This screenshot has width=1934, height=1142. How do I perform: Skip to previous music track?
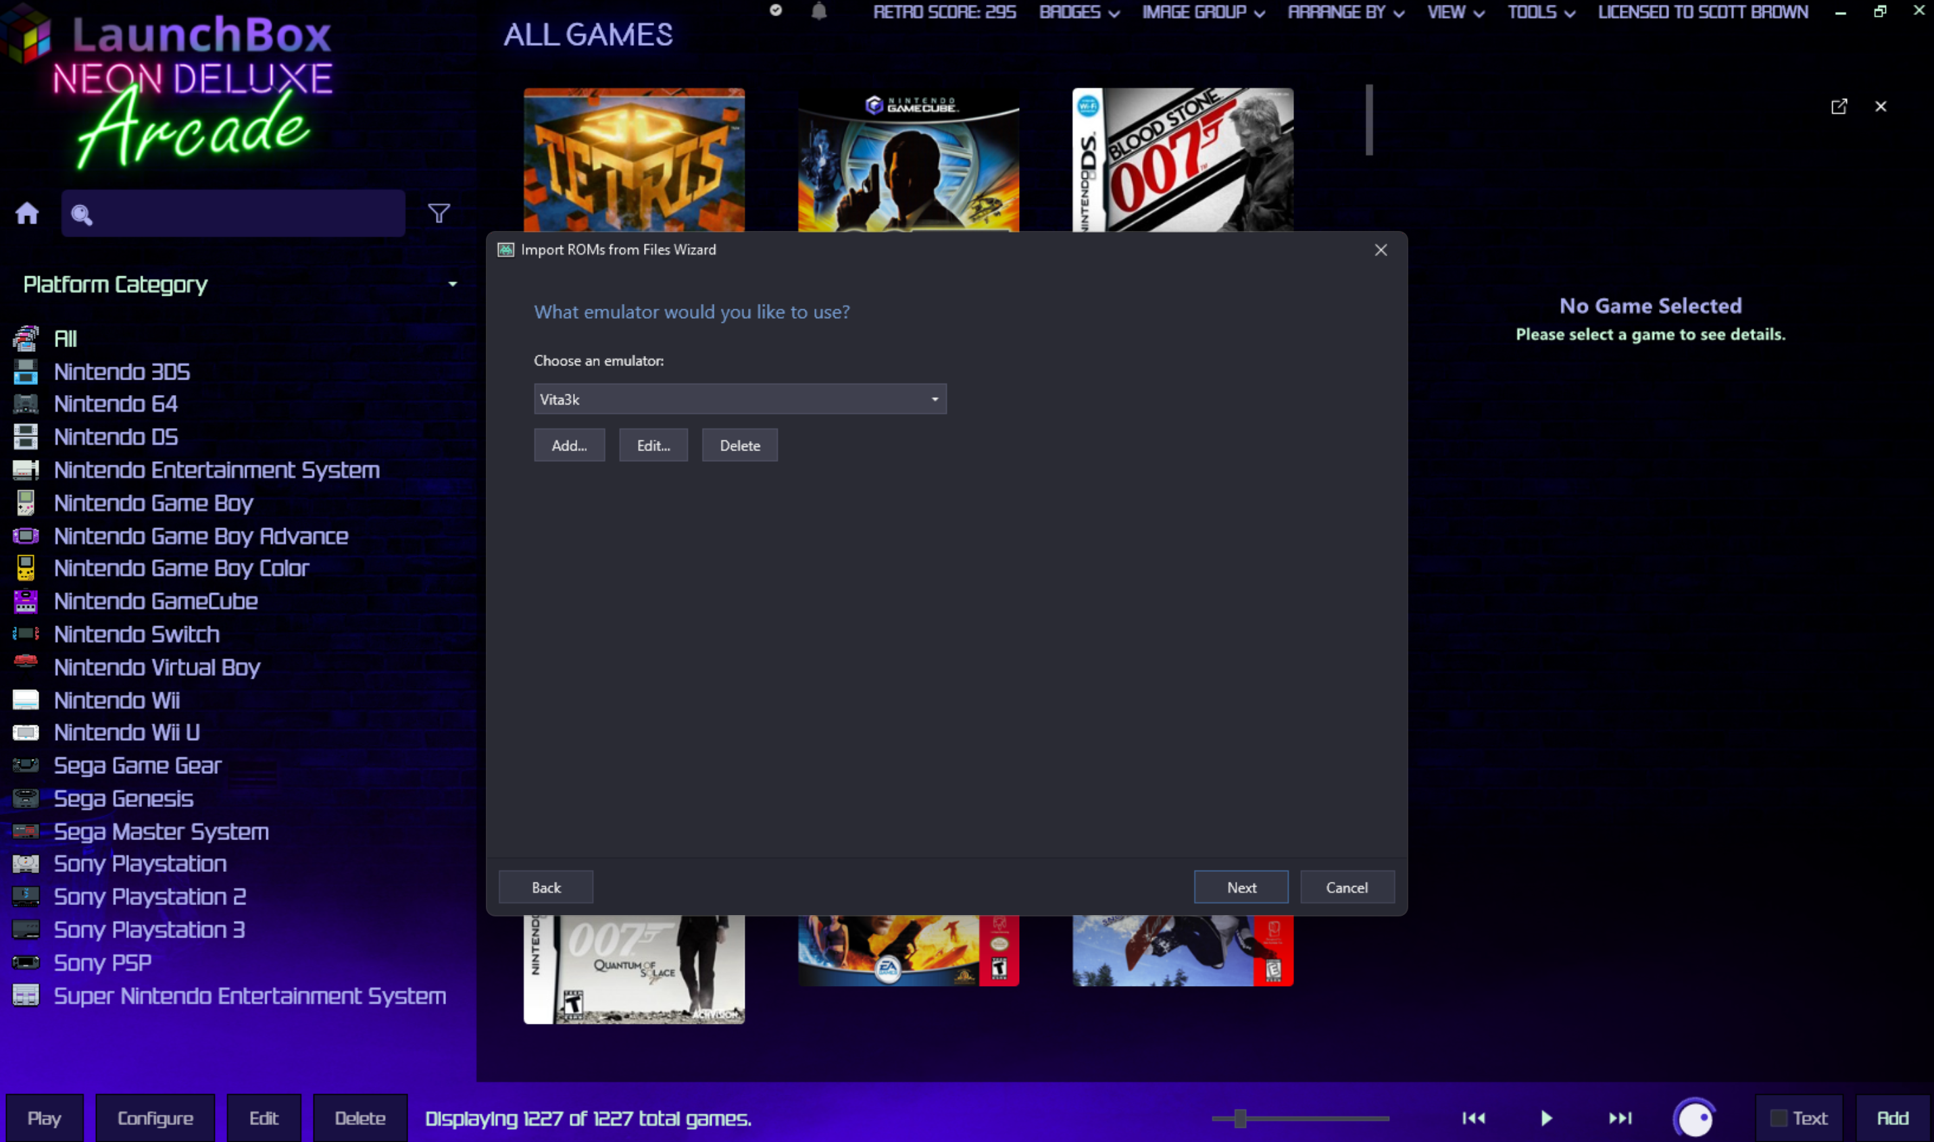[x=1473, y=1118]
